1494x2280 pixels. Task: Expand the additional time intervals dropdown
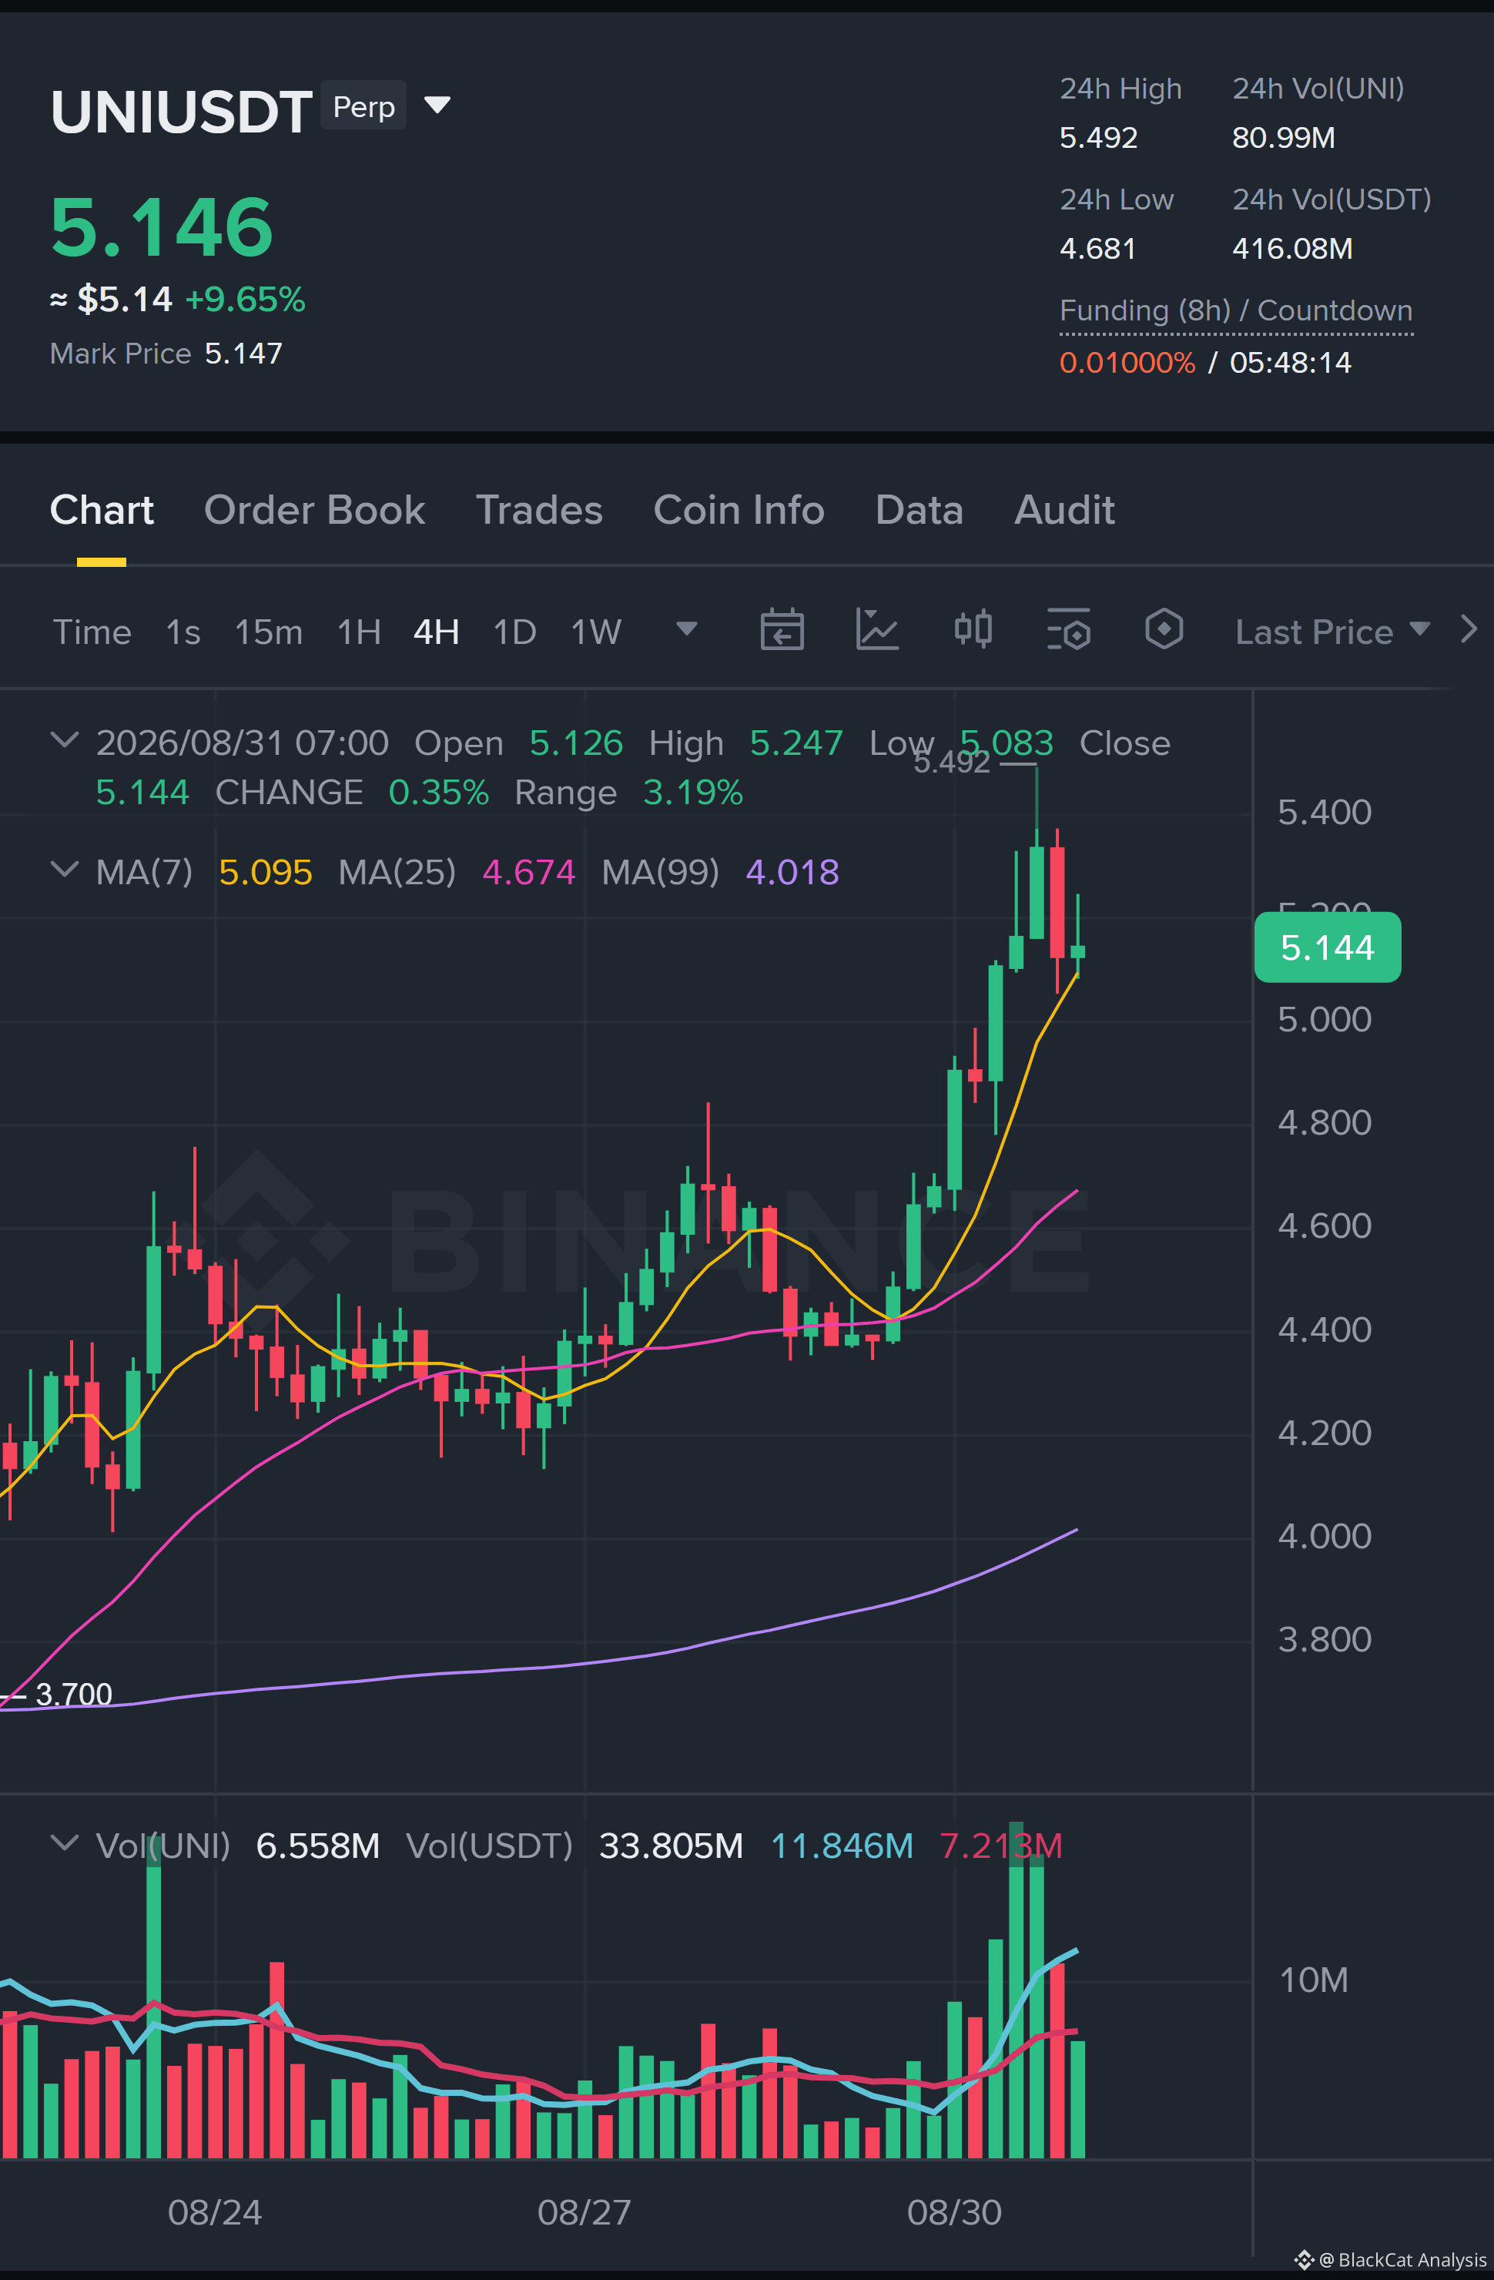(x=685, y=629)
